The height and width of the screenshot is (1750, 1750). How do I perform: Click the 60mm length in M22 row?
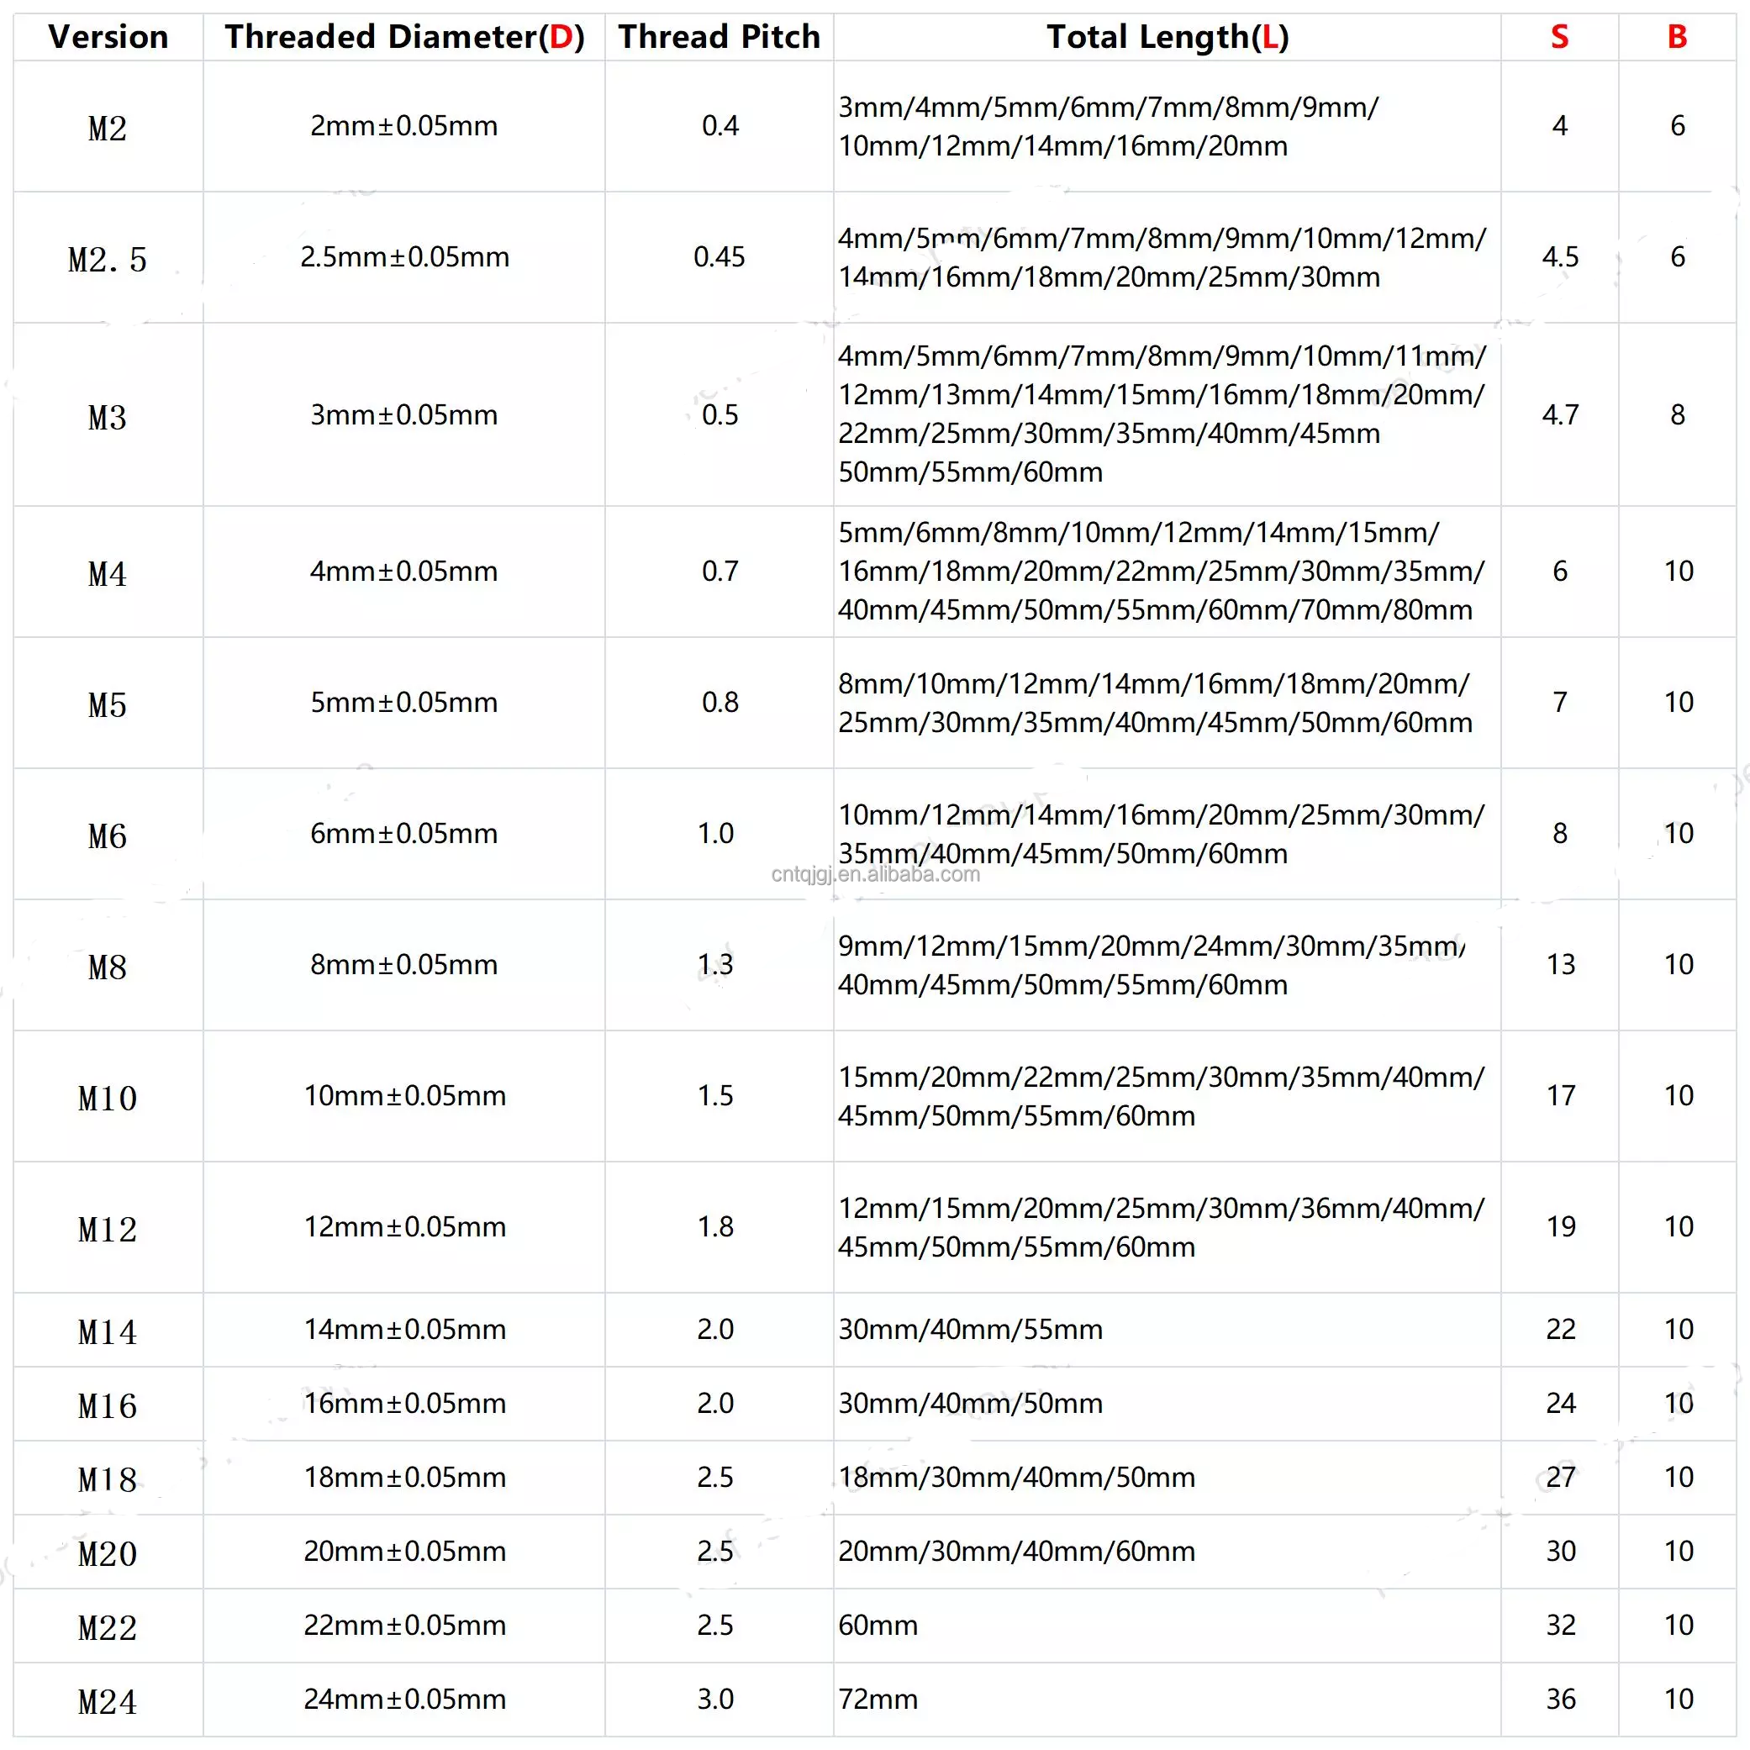tap(878, 1626)
